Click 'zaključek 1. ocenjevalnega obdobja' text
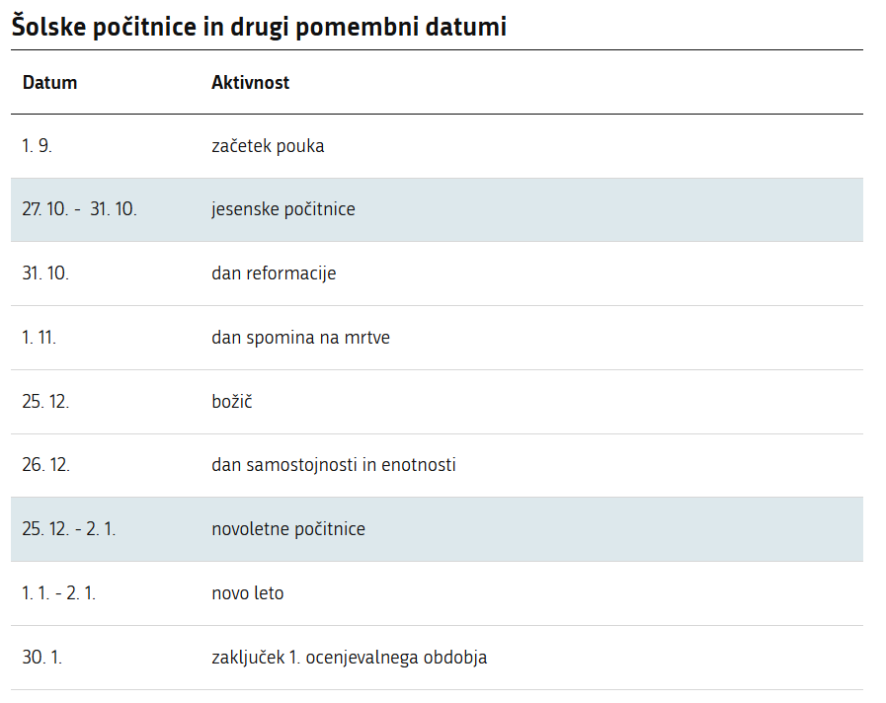Viewport: 886px width, 703px height. 349,658
